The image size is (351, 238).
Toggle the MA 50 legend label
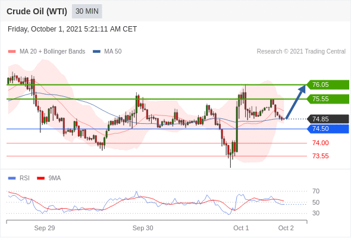click(x=113, y=52)
